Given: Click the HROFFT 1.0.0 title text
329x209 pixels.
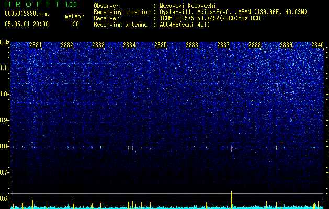Looking at the screenshot, I should 41,4.
